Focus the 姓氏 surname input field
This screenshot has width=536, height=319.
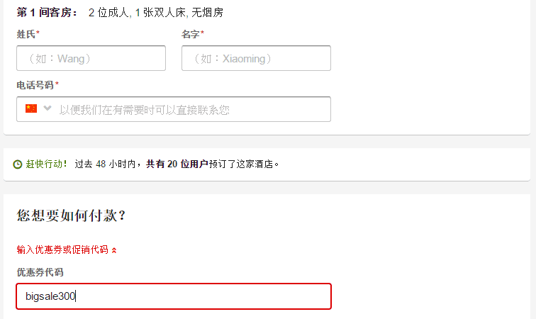[91, 58]
